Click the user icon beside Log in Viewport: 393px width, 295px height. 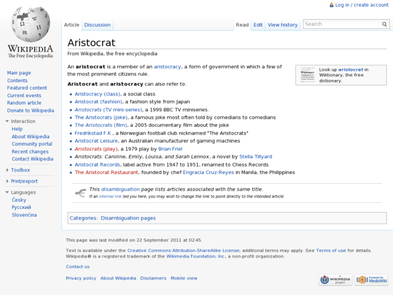[x=332, y=5]
